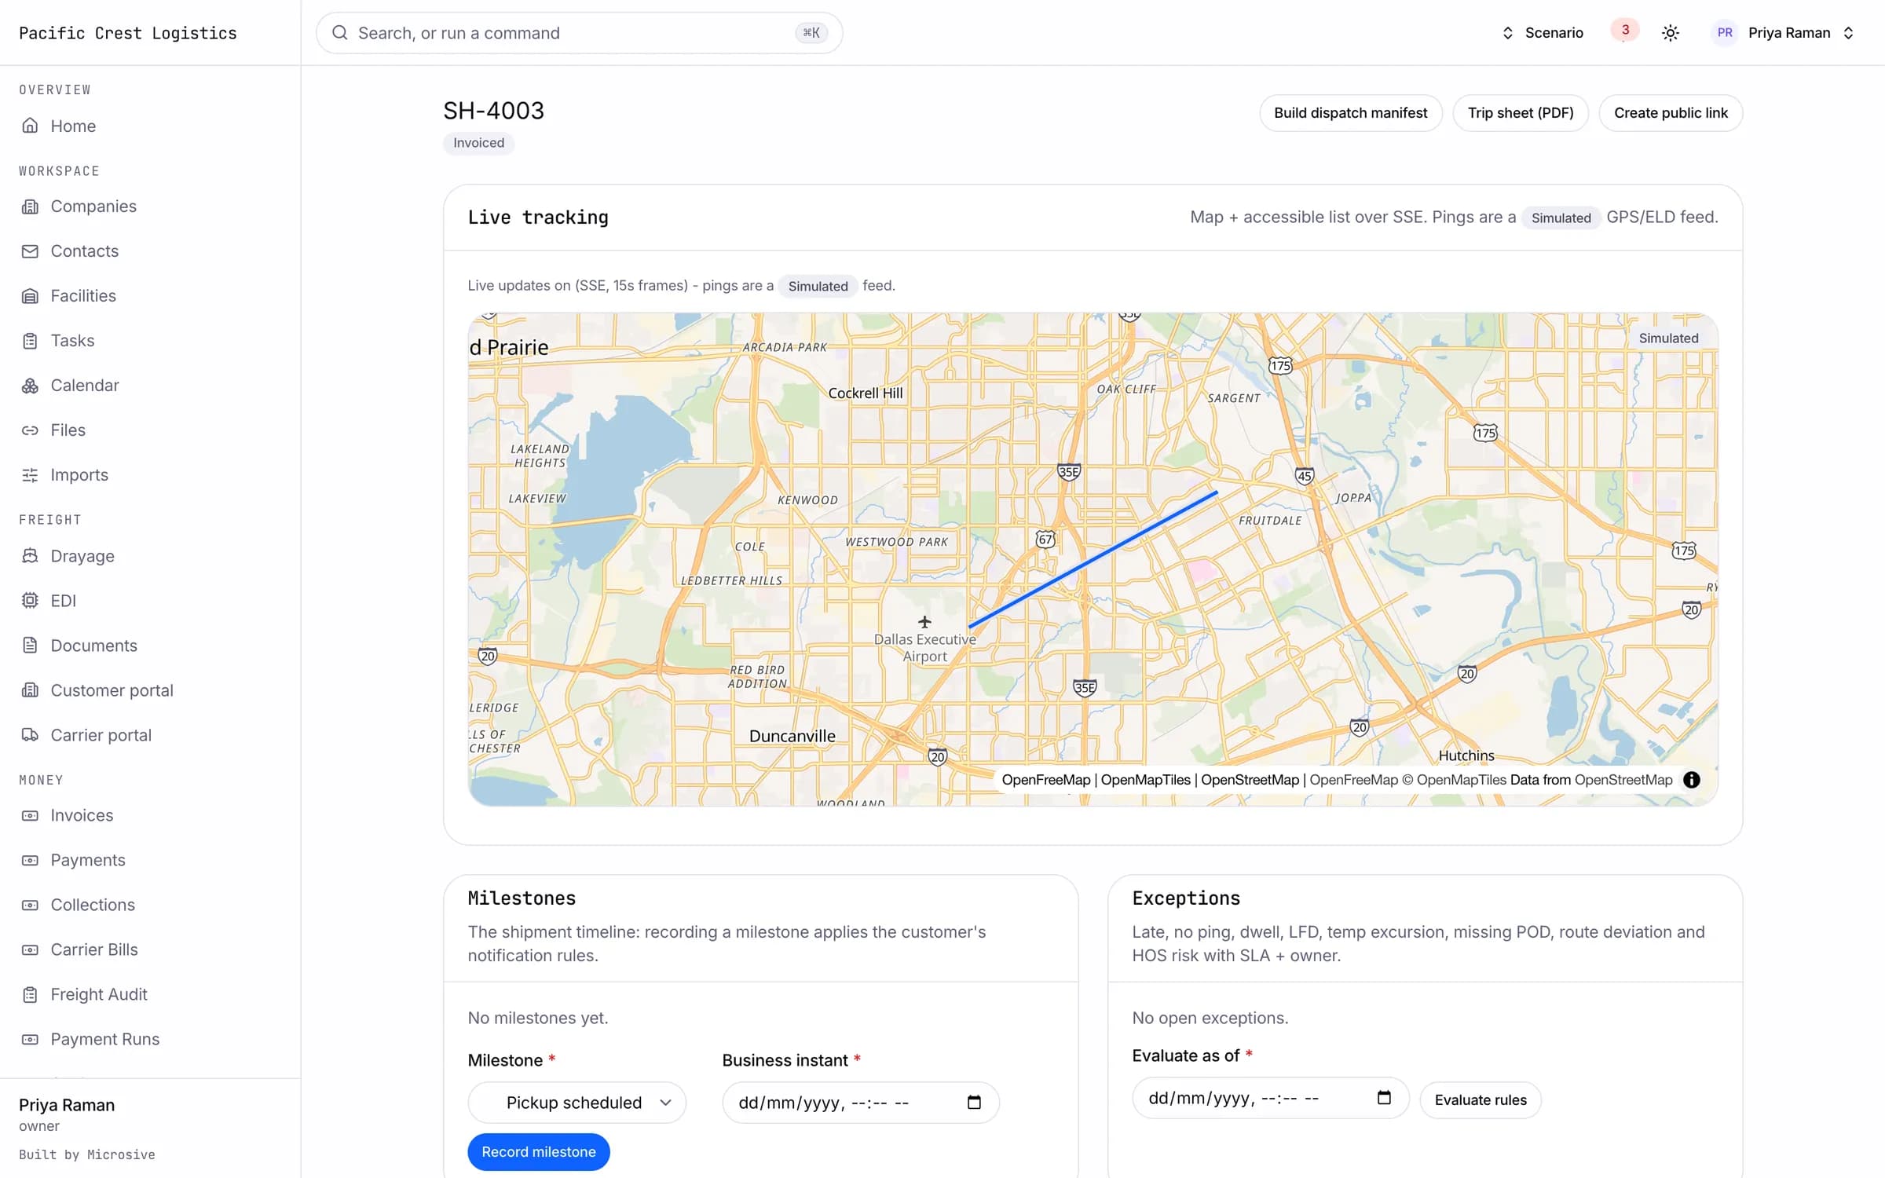Screen dimensions: 1885x1178
Task: Click Pacific Crest Logistics brand name
Action: (128, 33)
